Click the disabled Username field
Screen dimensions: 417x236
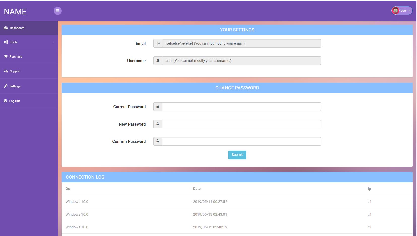click(x=242, y=61)
